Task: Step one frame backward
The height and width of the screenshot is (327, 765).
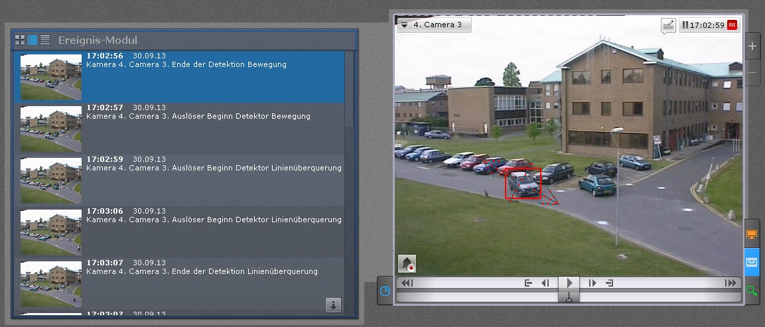Action: [x=545, y=283]
